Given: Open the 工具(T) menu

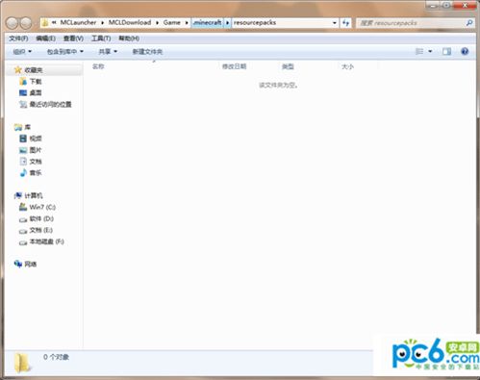Looking at the screenshot, I should click(101, 38).
